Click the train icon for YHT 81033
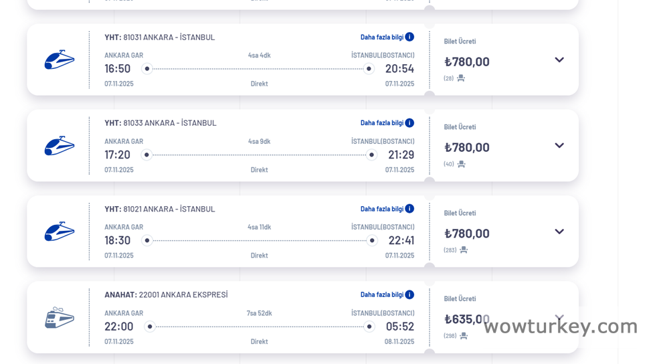Screen dimensions: 655x364 coord(59,146)
